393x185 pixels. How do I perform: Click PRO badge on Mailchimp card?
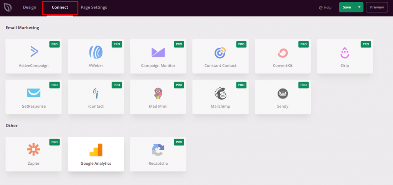pos(241,85)
